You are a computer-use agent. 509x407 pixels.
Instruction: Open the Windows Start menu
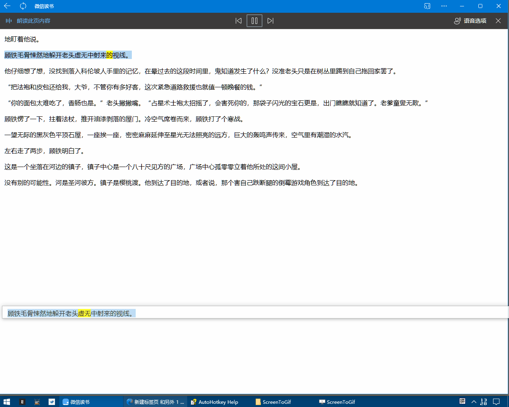click(7, 402)
